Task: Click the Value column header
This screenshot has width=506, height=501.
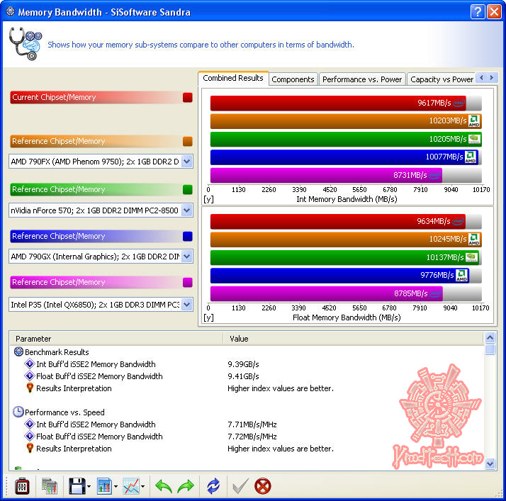Action: tap(354, 339)
